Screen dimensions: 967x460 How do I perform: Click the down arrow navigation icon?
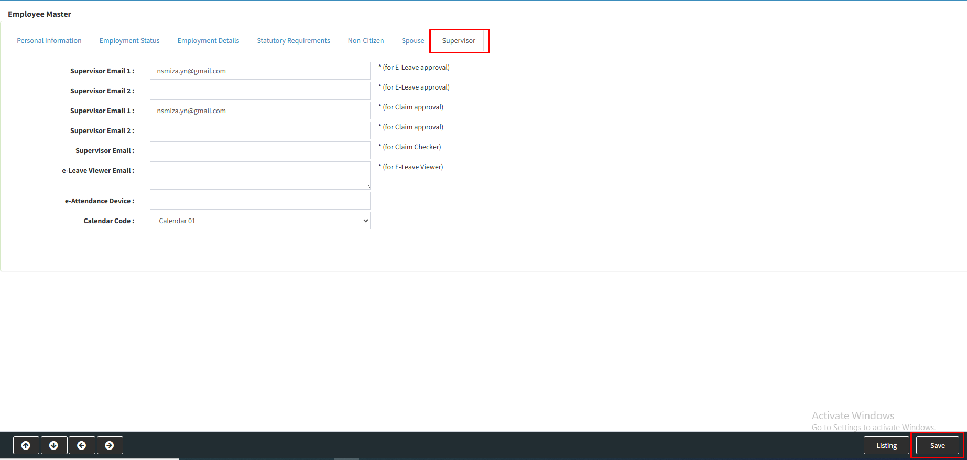coord(53,445)
